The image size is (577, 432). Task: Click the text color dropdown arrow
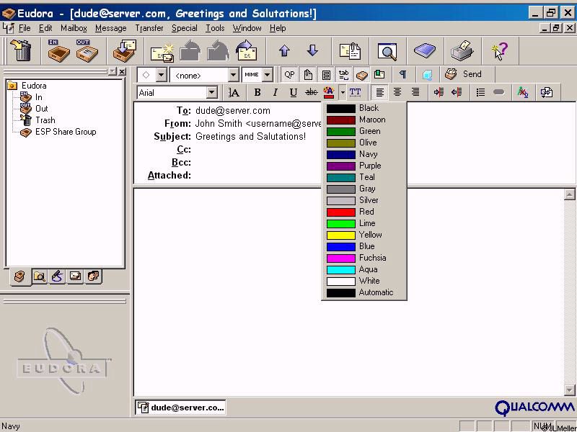[343, 93]
